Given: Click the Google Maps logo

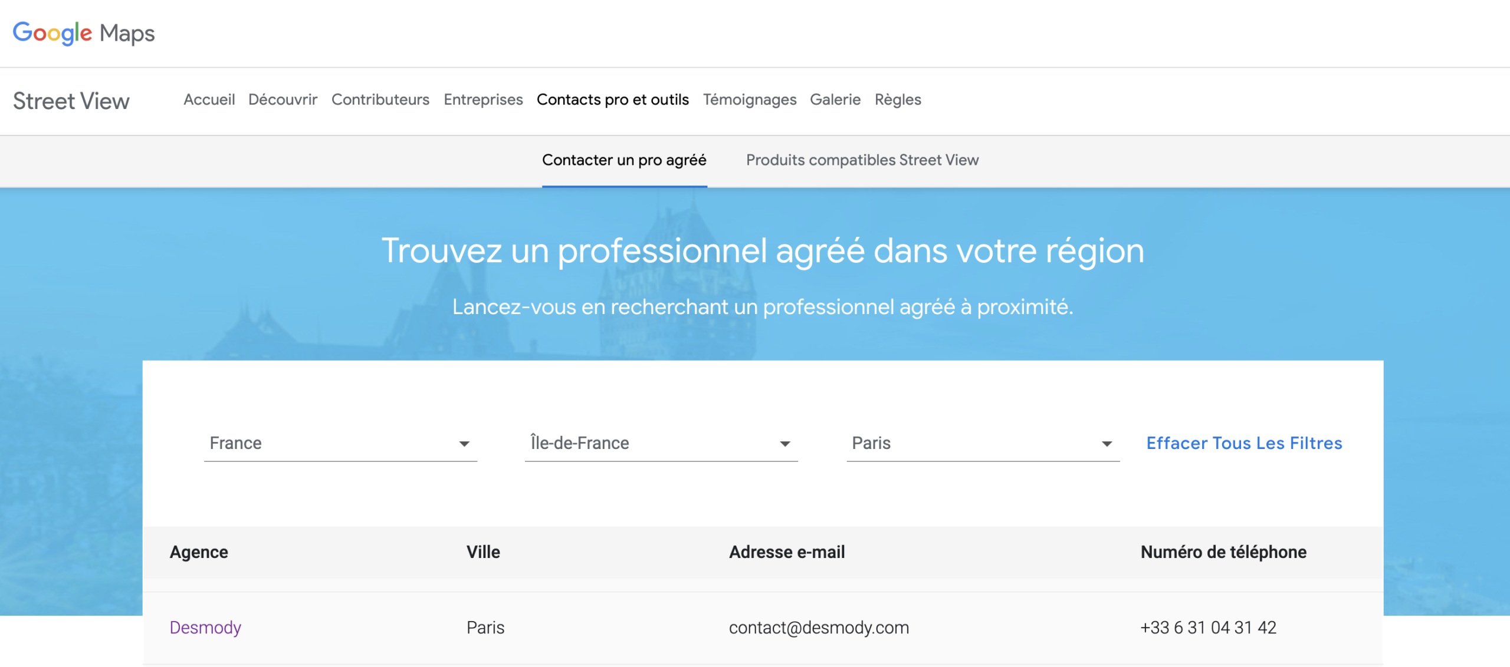Looking at the screenshot, I should (84, 33).
